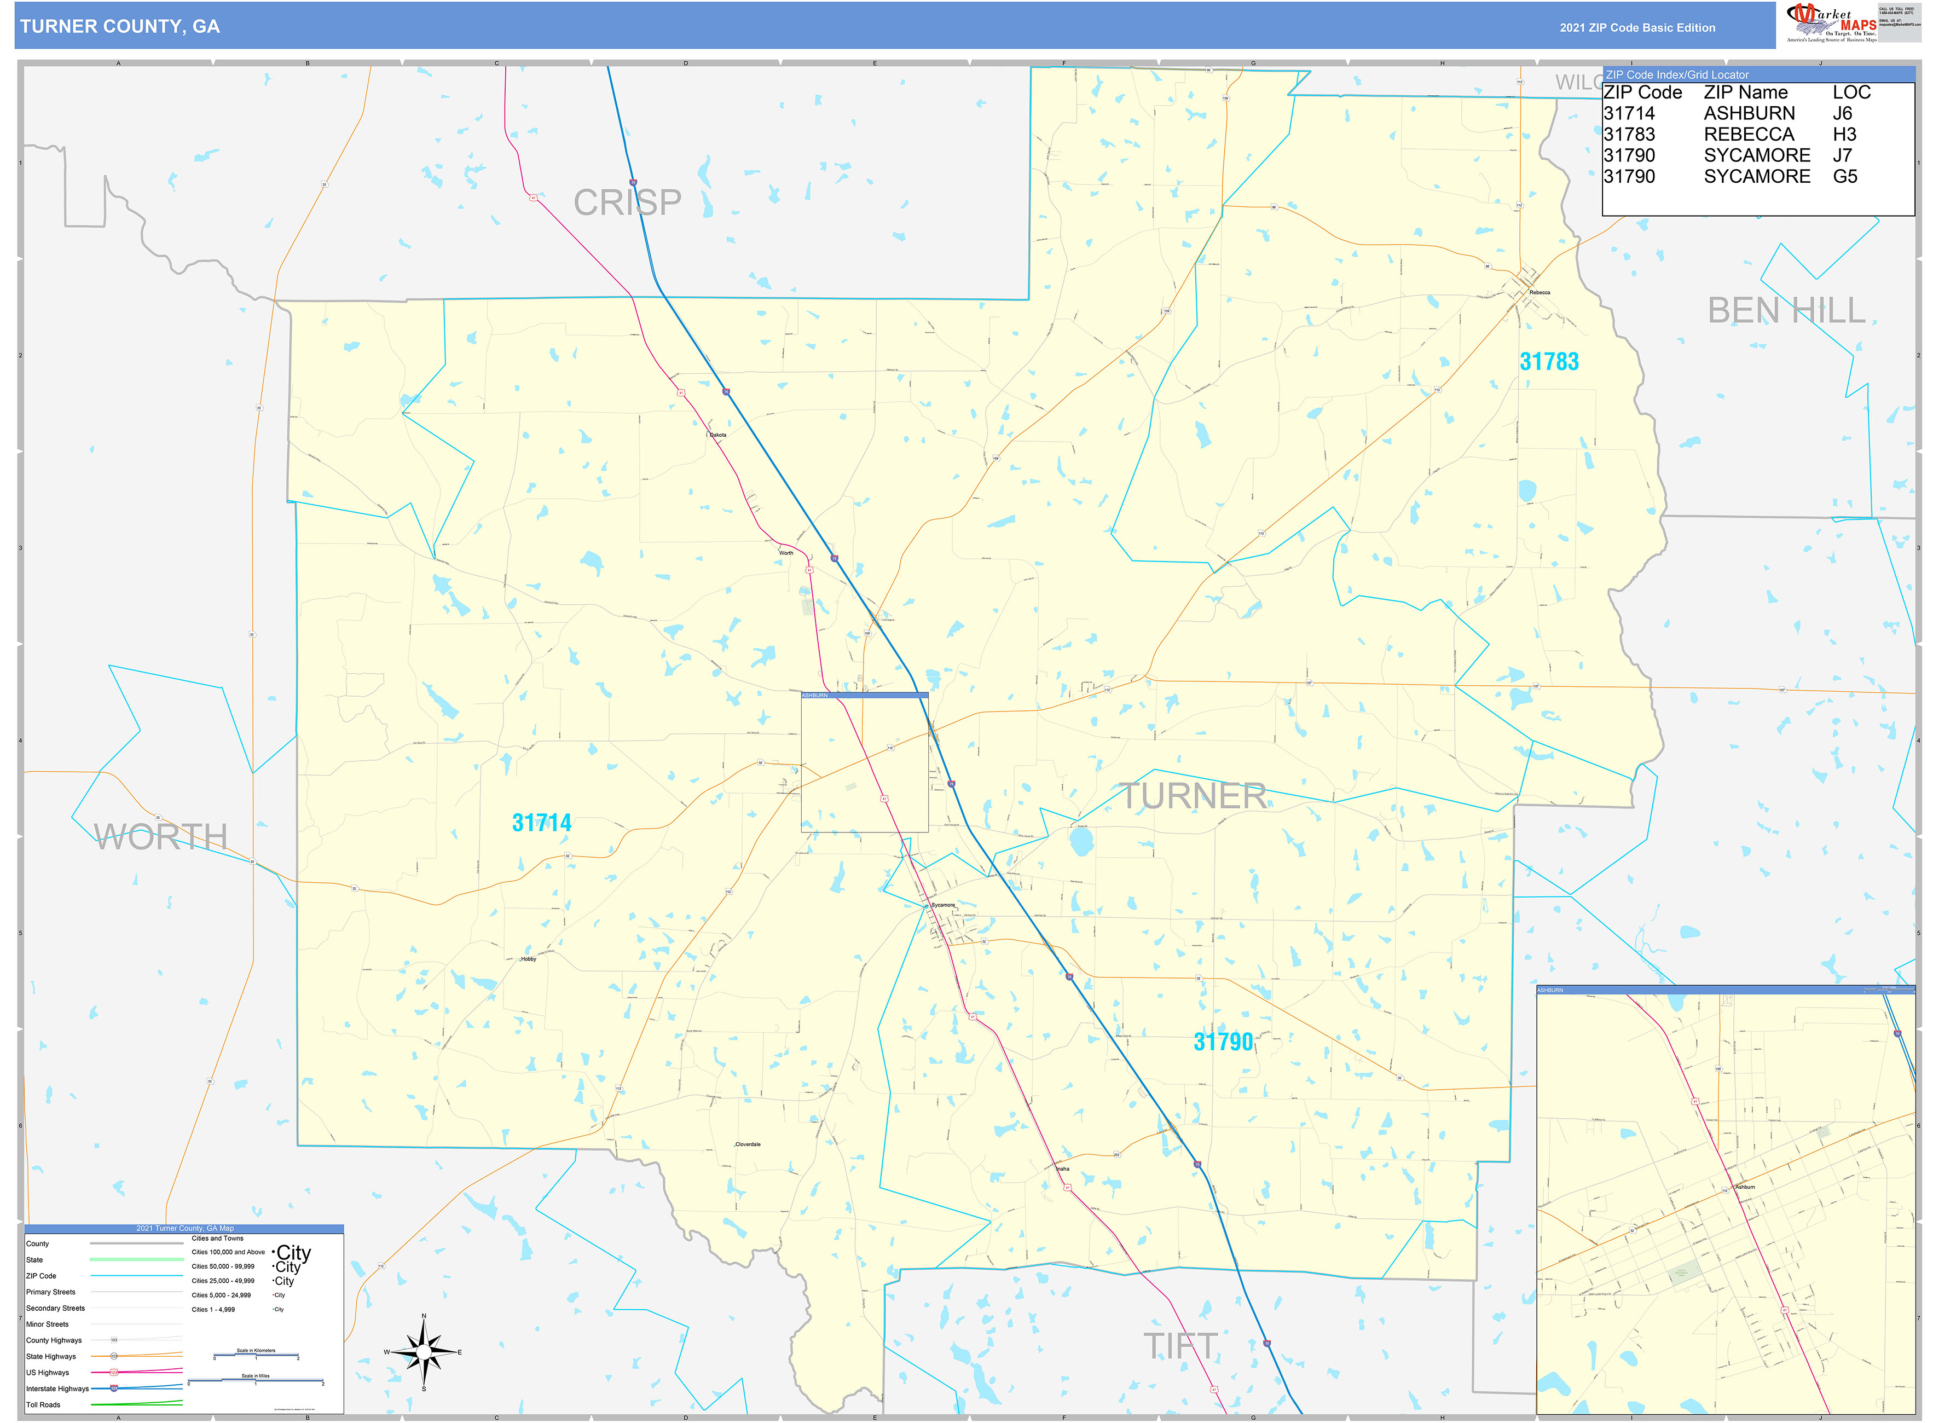Toggle the State boundary green legend entry
This screenshot has height=1423, width=1933.
136,1259
